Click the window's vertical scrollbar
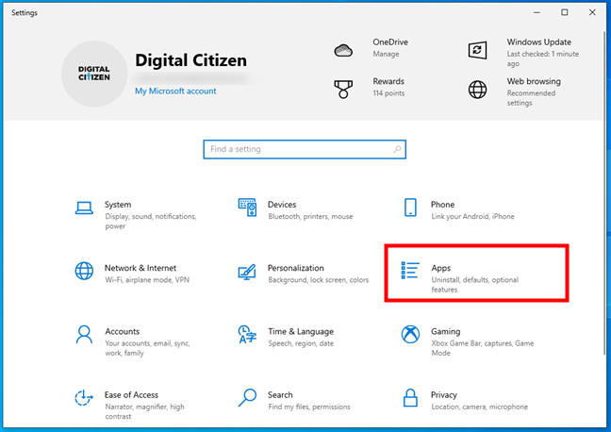The width and height of the screenshot is (611, 432). [x=604, y=195]
